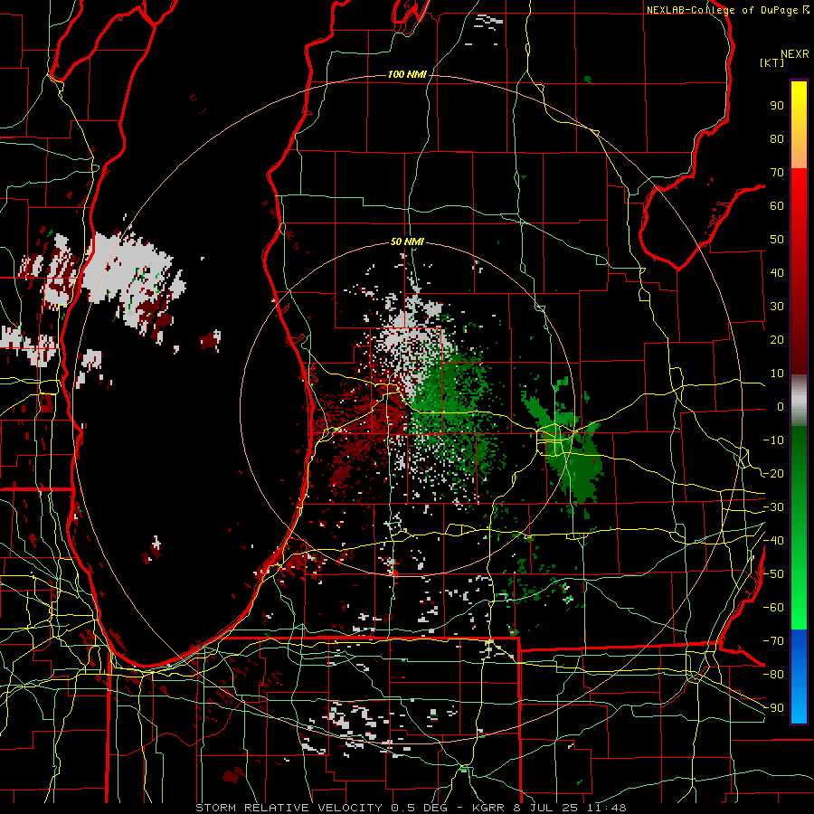Click the positive 30 value on the velocity scale
Image resolution: width=814 pixels, height=814 pixels.
tap(777, 307)
